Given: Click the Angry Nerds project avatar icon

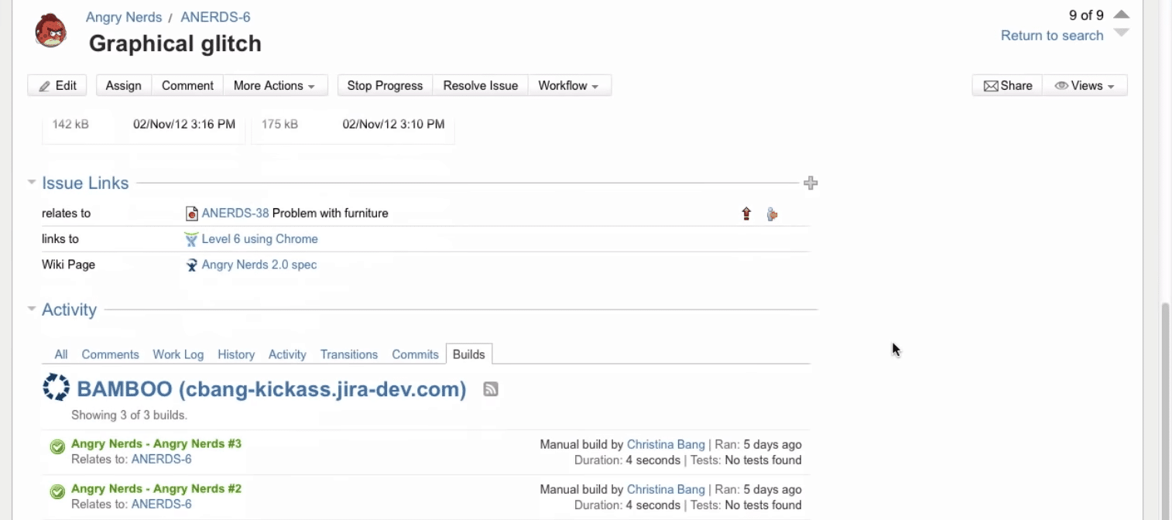Looking at the screenshot, I should pos(51,31).
